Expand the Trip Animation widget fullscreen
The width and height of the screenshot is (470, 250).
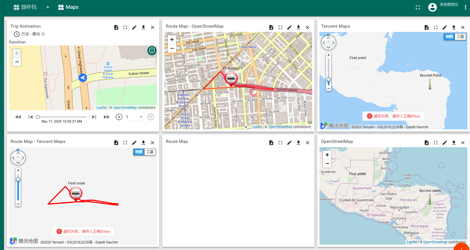(x=125, y=27)
